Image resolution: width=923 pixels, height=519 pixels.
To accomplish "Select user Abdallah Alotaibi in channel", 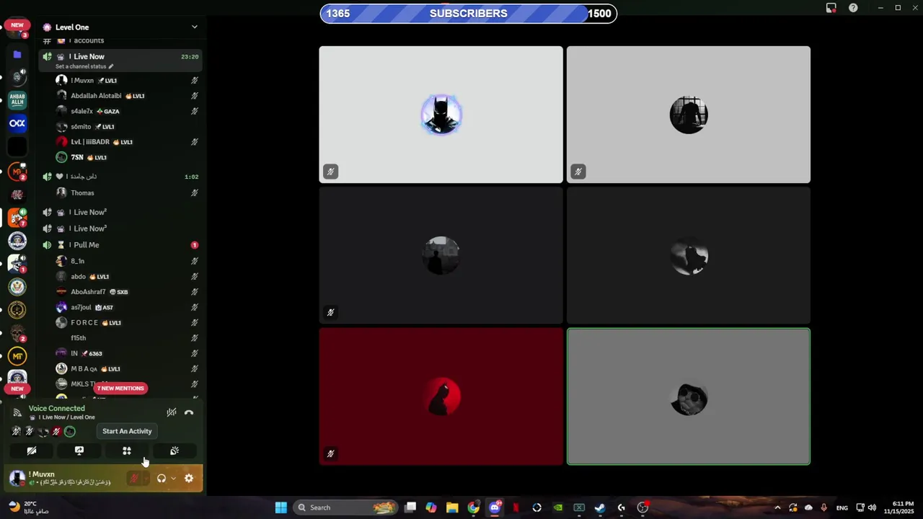I will [x=127, y=96].
